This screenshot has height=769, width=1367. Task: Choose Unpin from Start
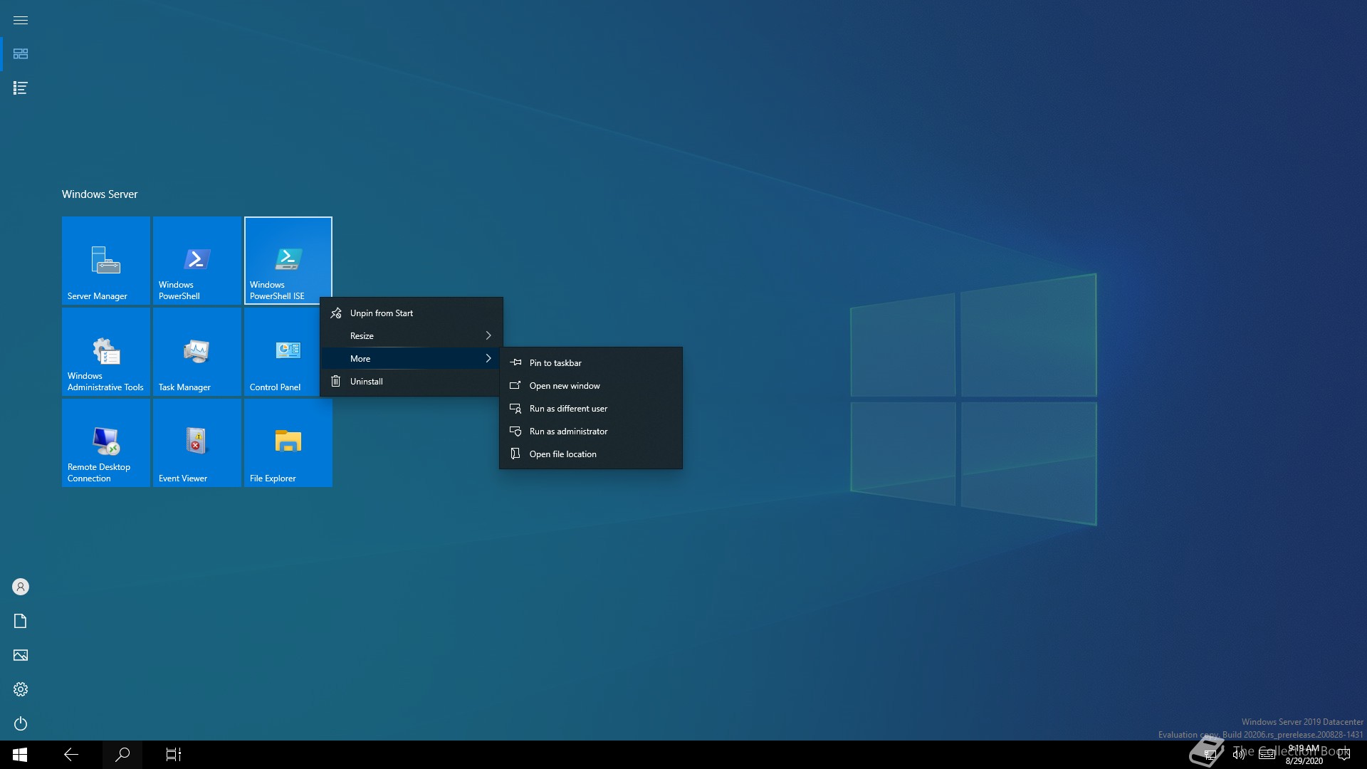pyautogui.click(x=412, y=313)
